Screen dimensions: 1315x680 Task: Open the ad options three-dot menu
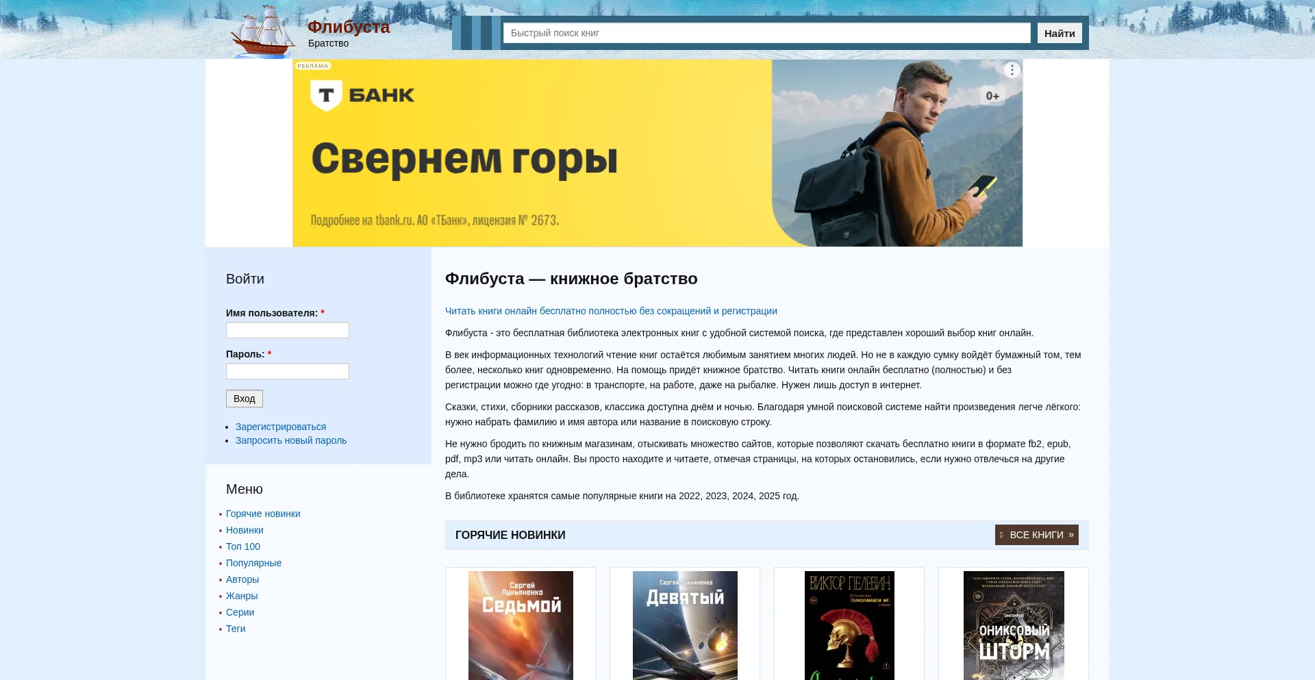point(1012,71)
